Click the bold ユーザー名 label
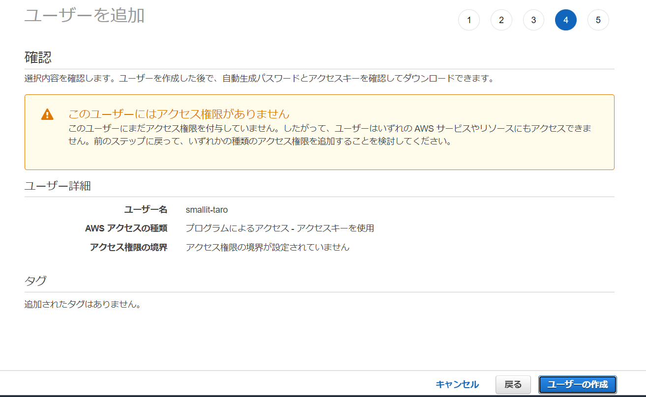Screen dimensions: 646x397 [146, 210]
